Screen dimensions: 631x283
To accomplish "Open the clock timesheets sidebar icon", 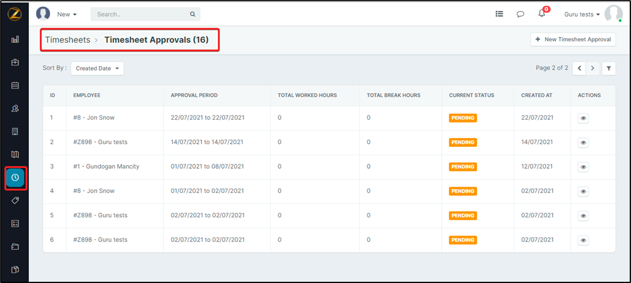I will [15, 177].
